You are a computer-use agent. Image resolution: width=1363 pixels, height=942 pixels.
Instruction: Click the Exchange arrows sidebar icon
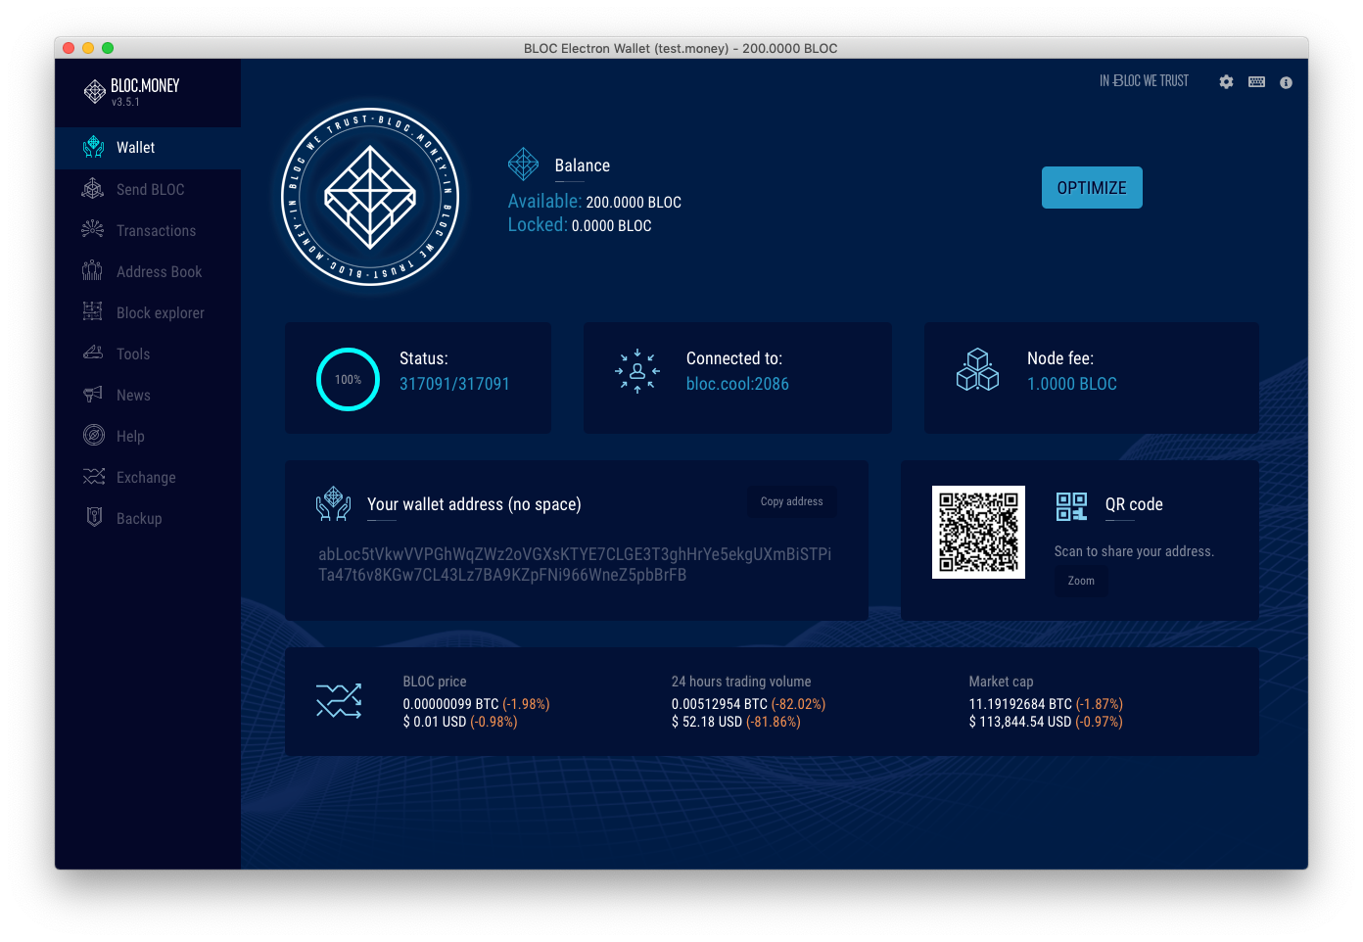94,477
